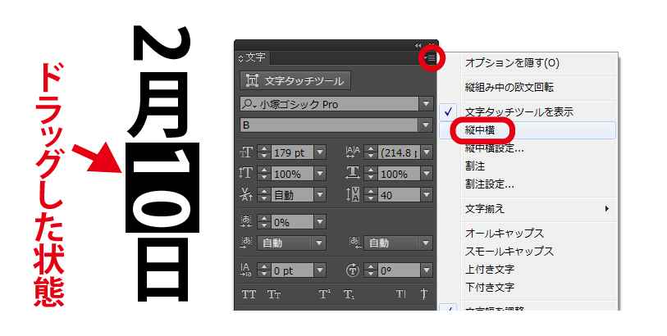Click the kerning icon next to first 自動
This screenshot has height=336, width=667.
coord(247,194)
